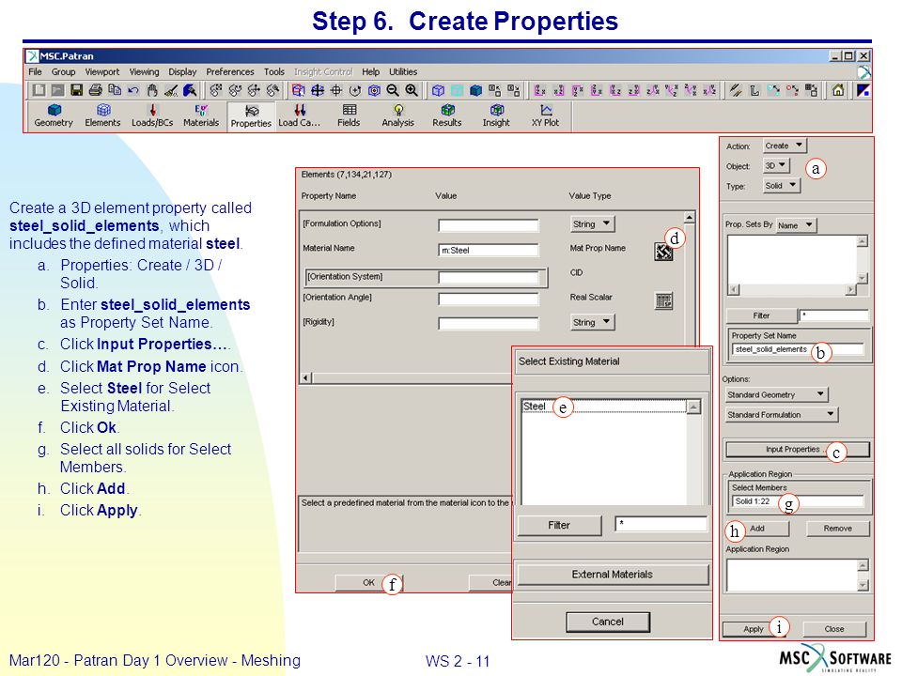Screen dimensions: 902x676
Task: Open the Action Create dropdown
Action: pyautogui.click(x=785, y=146)
